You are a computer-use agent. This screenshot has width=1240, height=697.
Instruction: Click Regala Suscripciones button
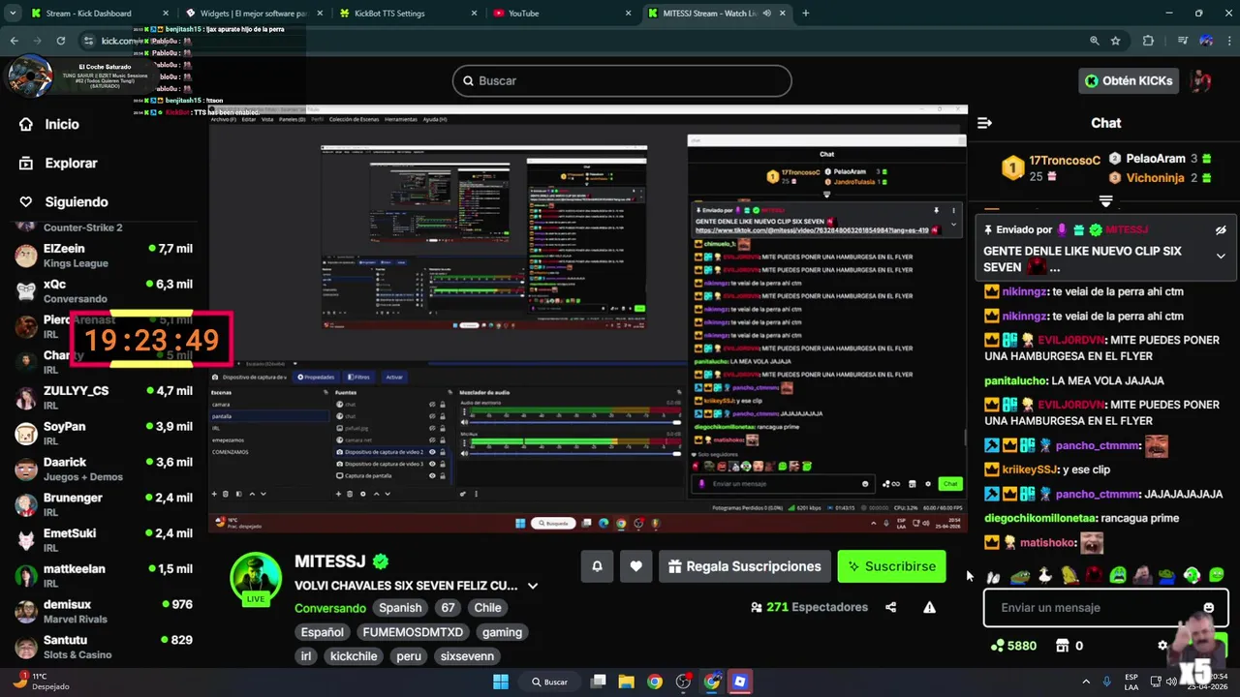(x=744, y=566)
